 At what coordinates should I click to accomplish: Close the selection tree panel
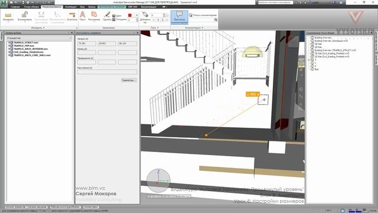click(x=72, y=33)
